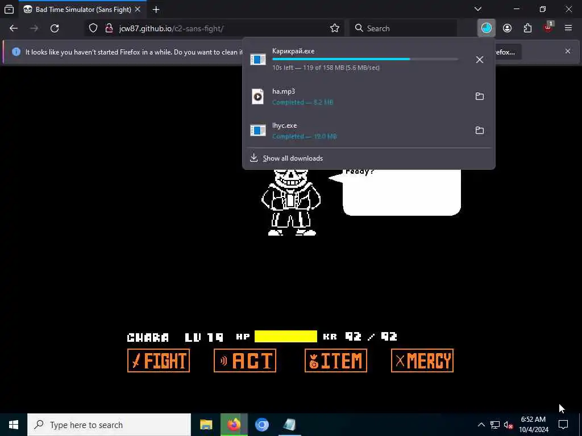This screenshot has width=582, height=436.
Task: Toggle the downloads panel toolbar button
Action: pyautogui.click(x=487, y=28)
